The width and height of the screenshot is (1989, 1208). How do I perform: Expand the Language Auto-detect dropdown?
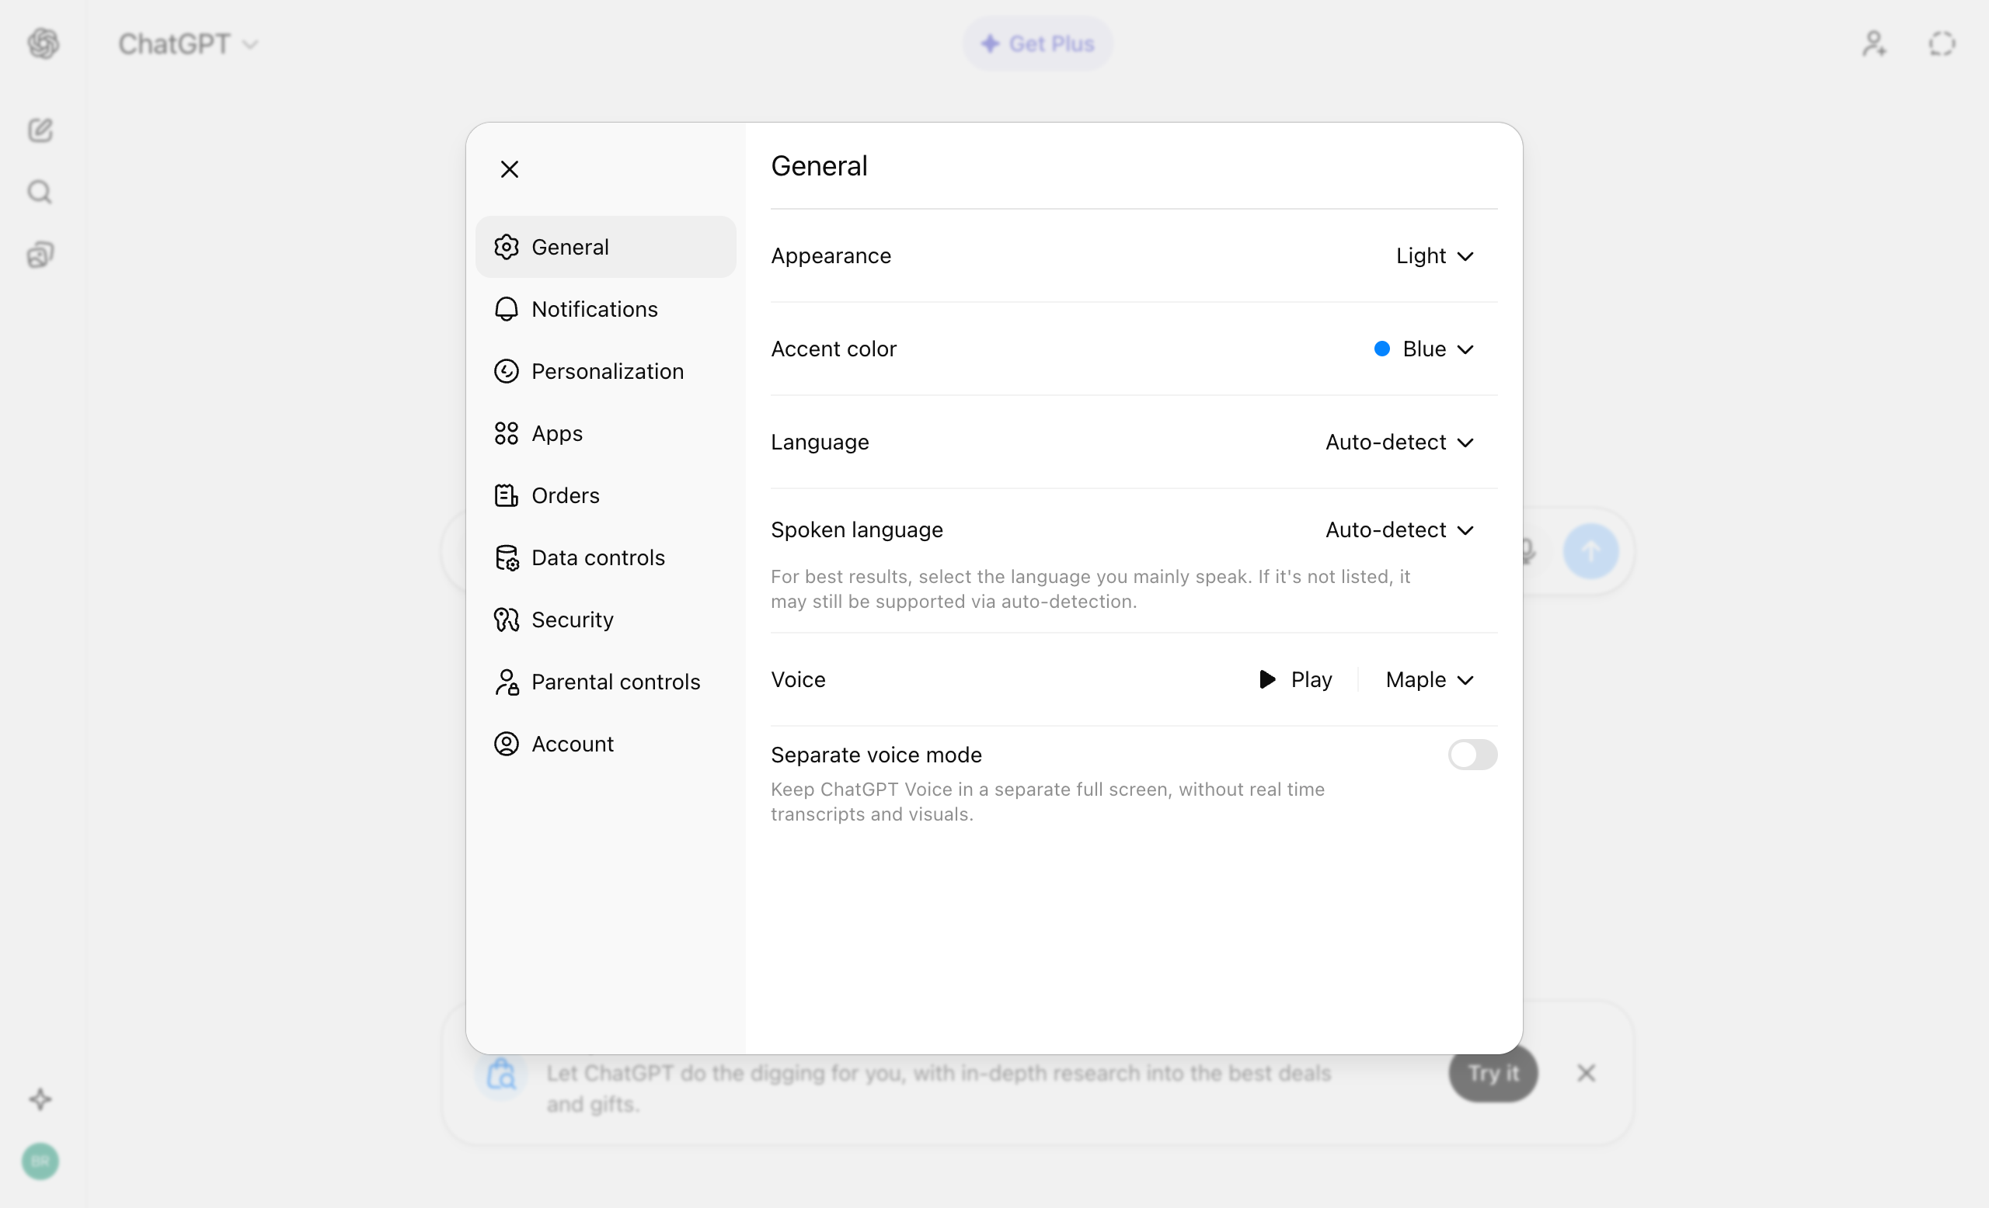point(1400,442)
